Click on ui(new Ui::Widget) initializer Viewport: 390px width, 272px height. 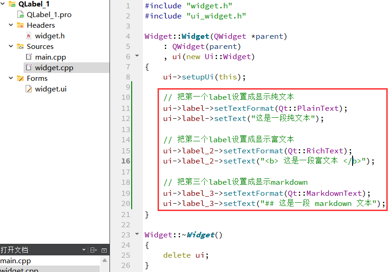[x=213, y=57]
